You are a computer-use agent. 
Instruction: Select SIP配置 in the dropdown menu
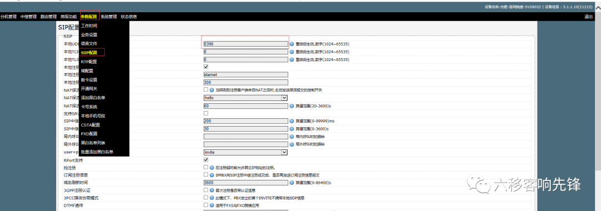click(89, 53)
